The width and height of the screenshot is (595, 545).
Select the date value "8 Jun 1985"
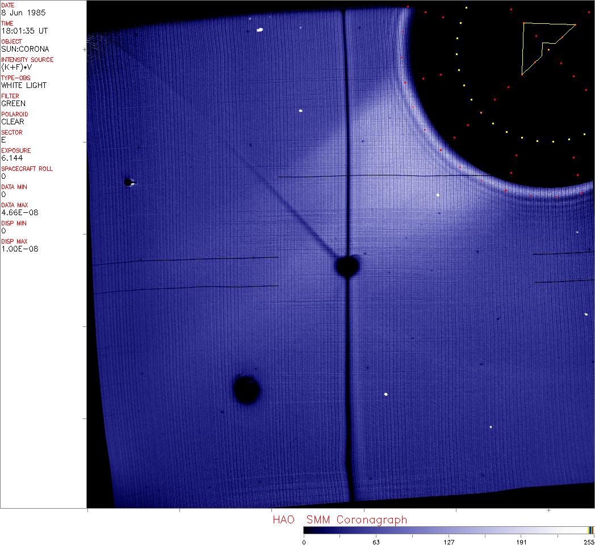[x=24, y=12]
